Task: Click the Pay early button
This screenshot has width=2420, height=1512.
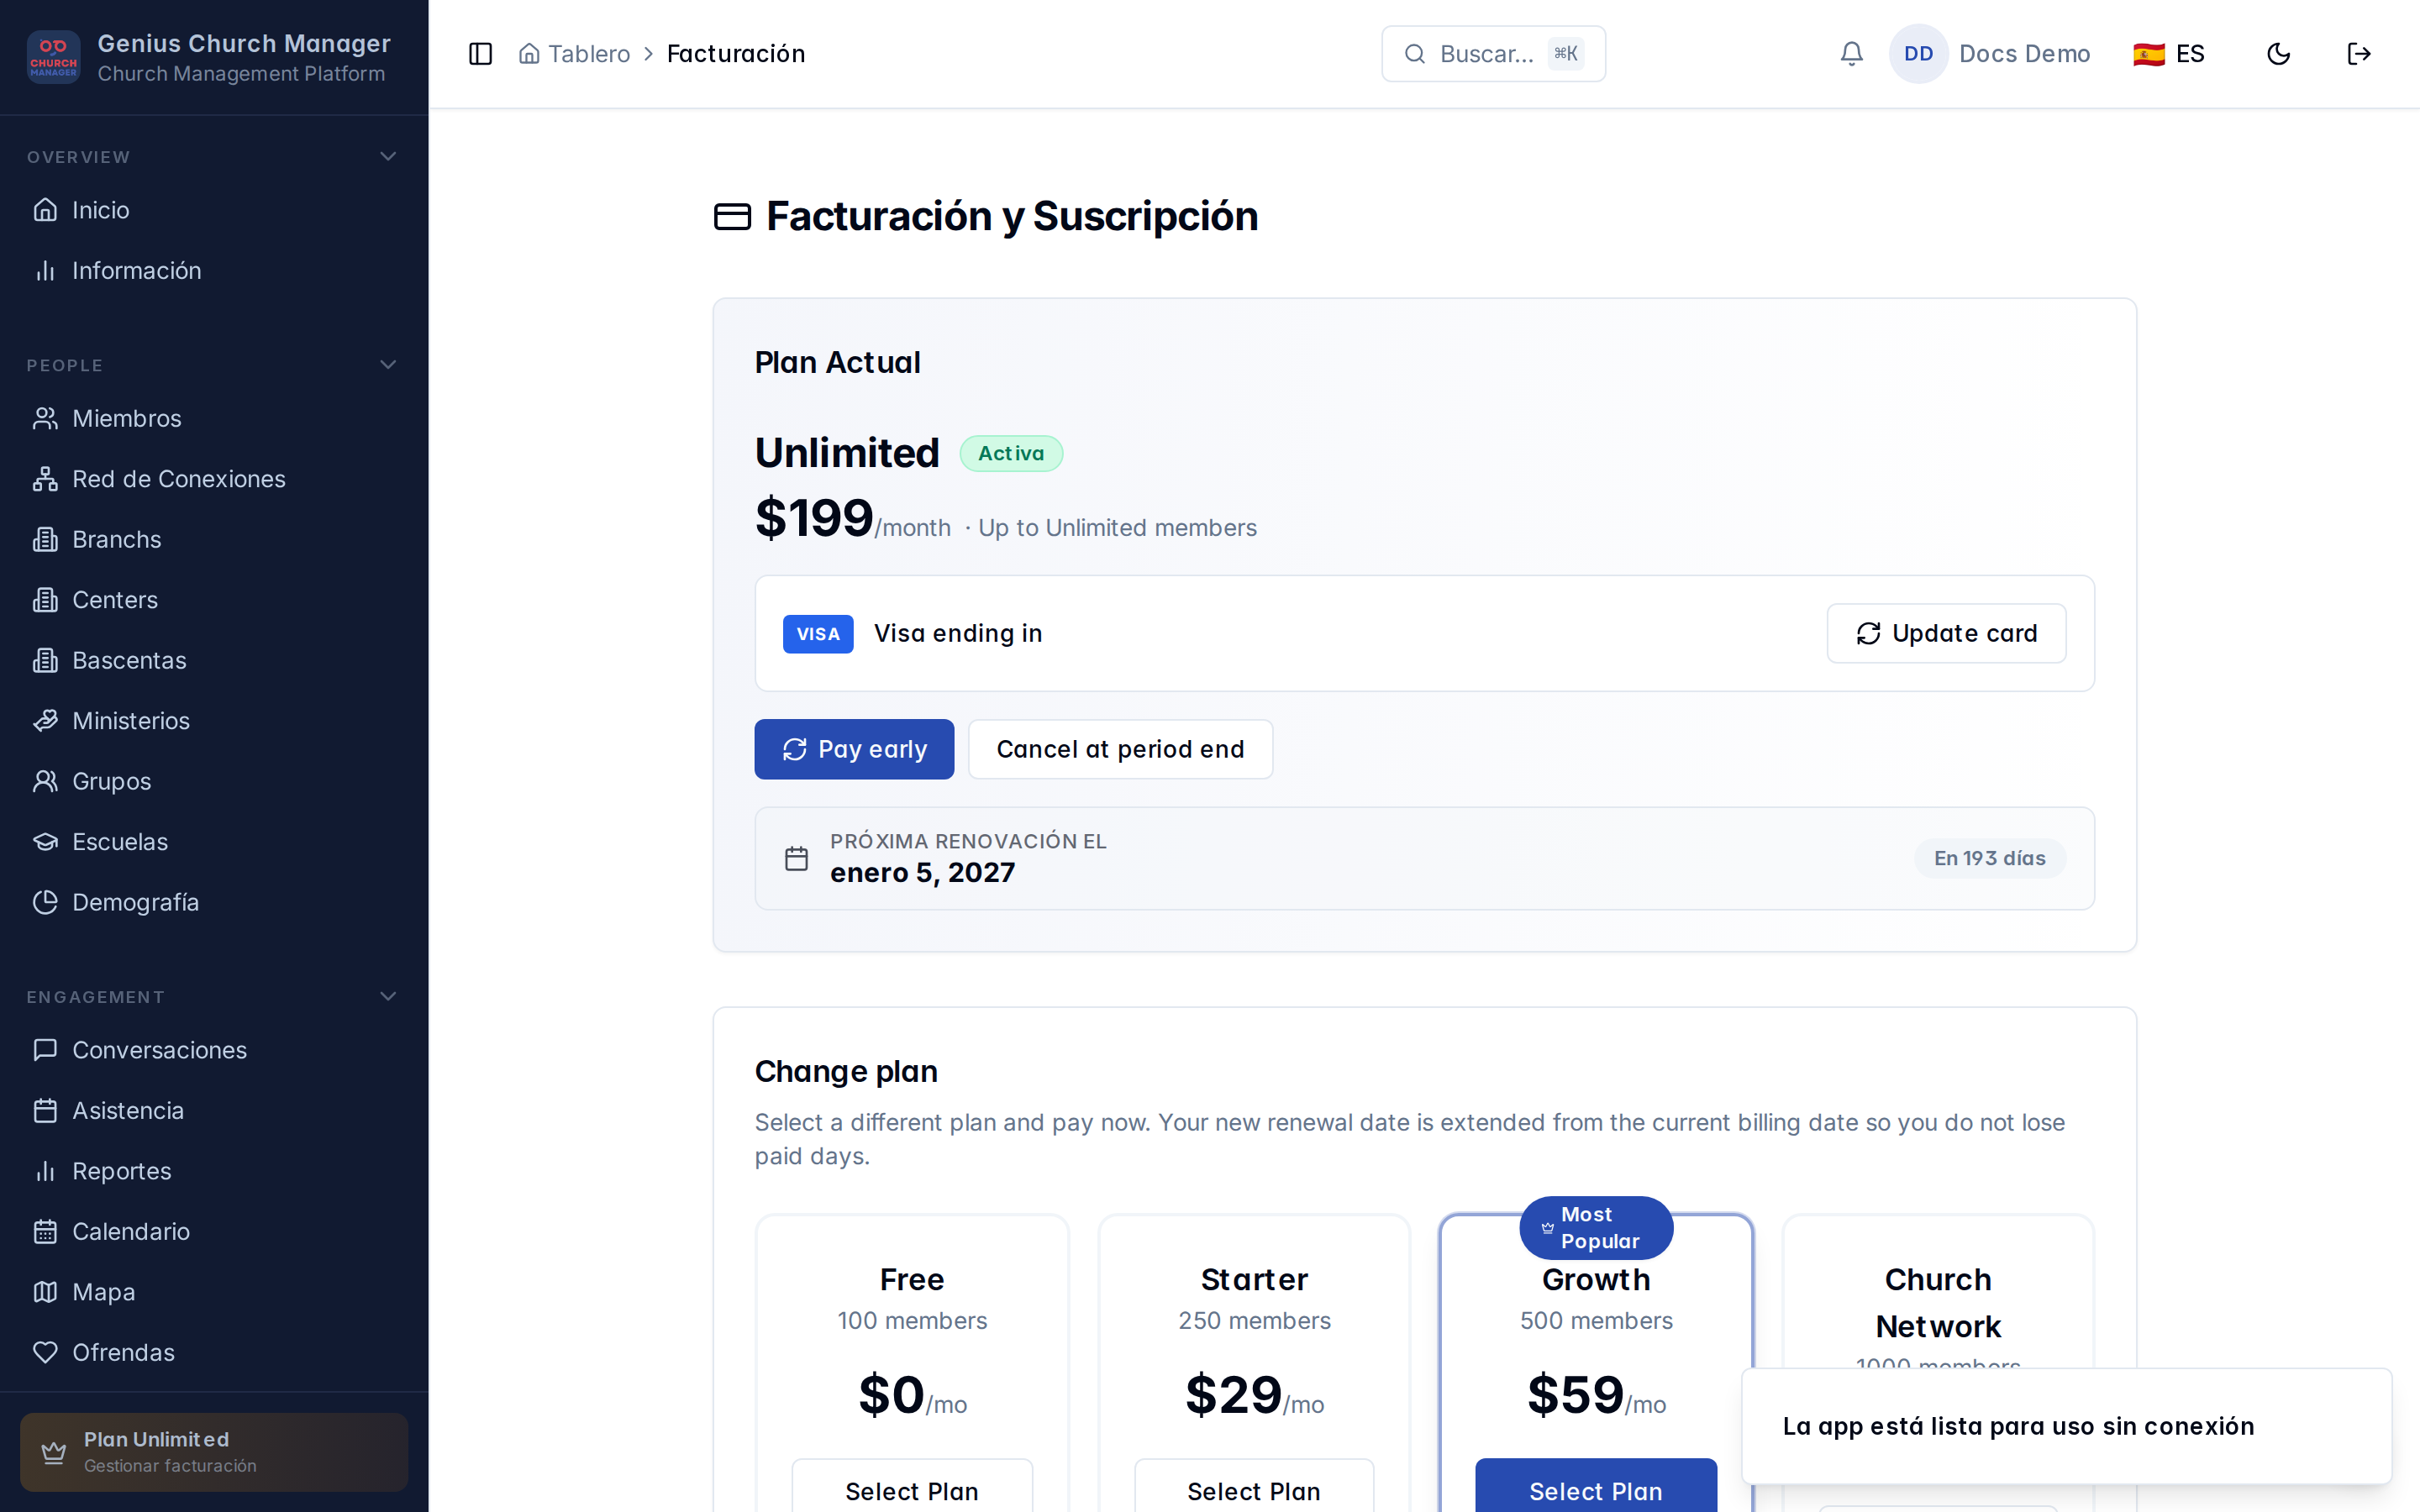Action: [x=854, y=749]
